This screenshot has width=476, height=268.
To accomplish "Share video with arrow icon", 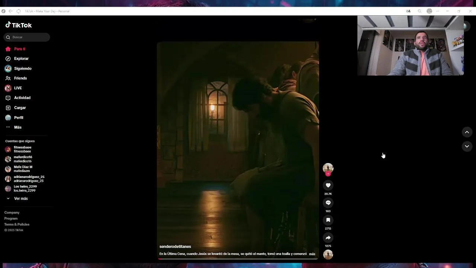I will coord(328,237).
